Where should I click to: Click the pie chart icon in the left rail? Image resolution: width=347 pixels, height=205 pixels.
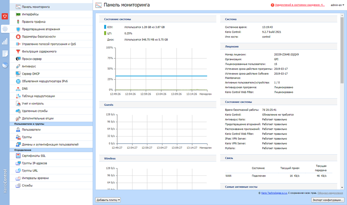(x=5, y=65)
